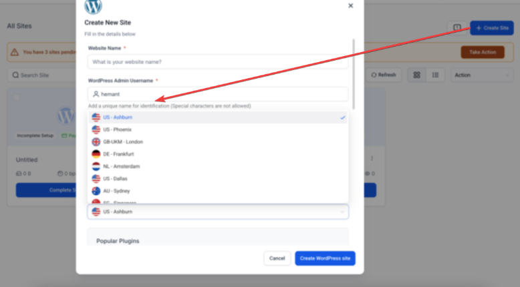The height and width of the screenshot is (287, 520).
Task: Click the WordPress Admin Username field
Action: 218,94
